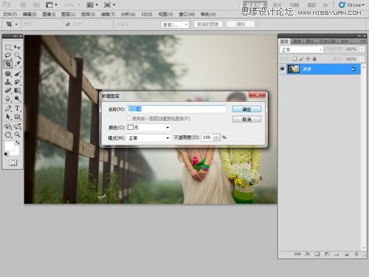Screen dimensions: 369x277
Task: Open the 编辑(E) menu
Action: 30,15
